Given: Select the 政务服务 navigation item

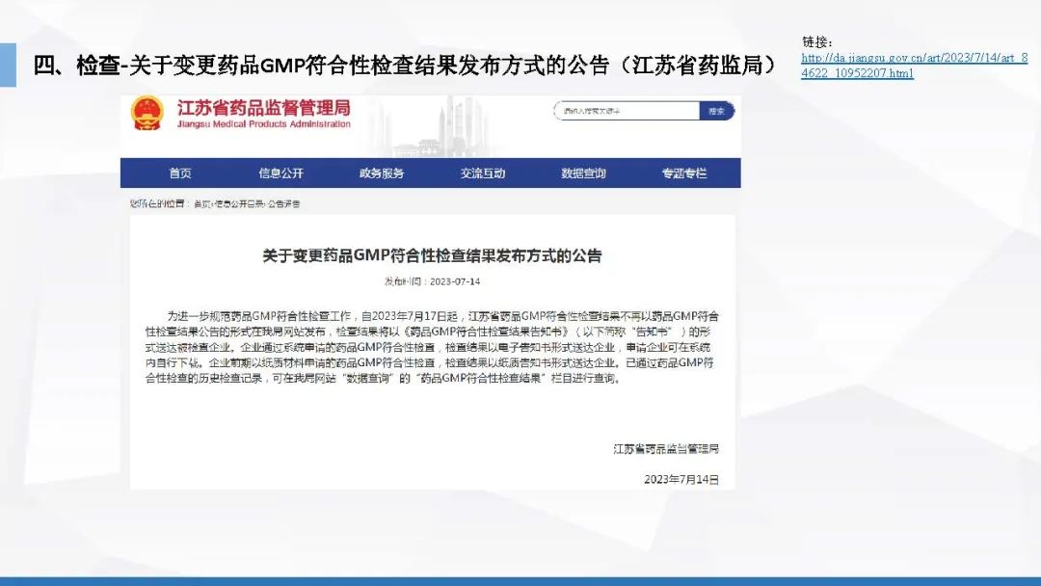Looking at the screenshot, I should coord(382,173).
